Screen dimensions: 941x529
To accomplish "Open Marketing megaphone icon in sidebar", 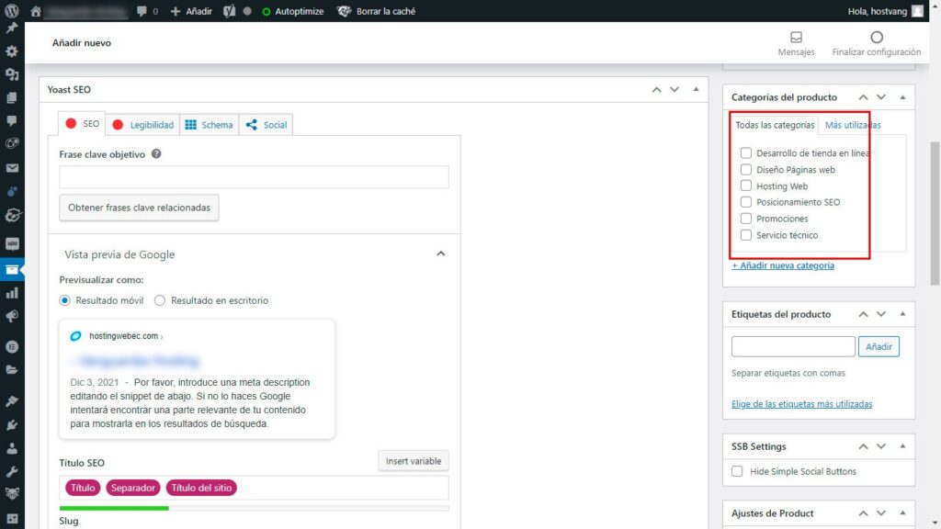I will click(12, 316).
